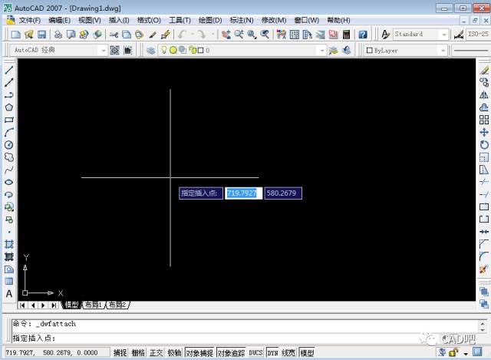This screenshot has width=491, height=360.
Task: Select the Hatch tool
Action: click(9, 244)
